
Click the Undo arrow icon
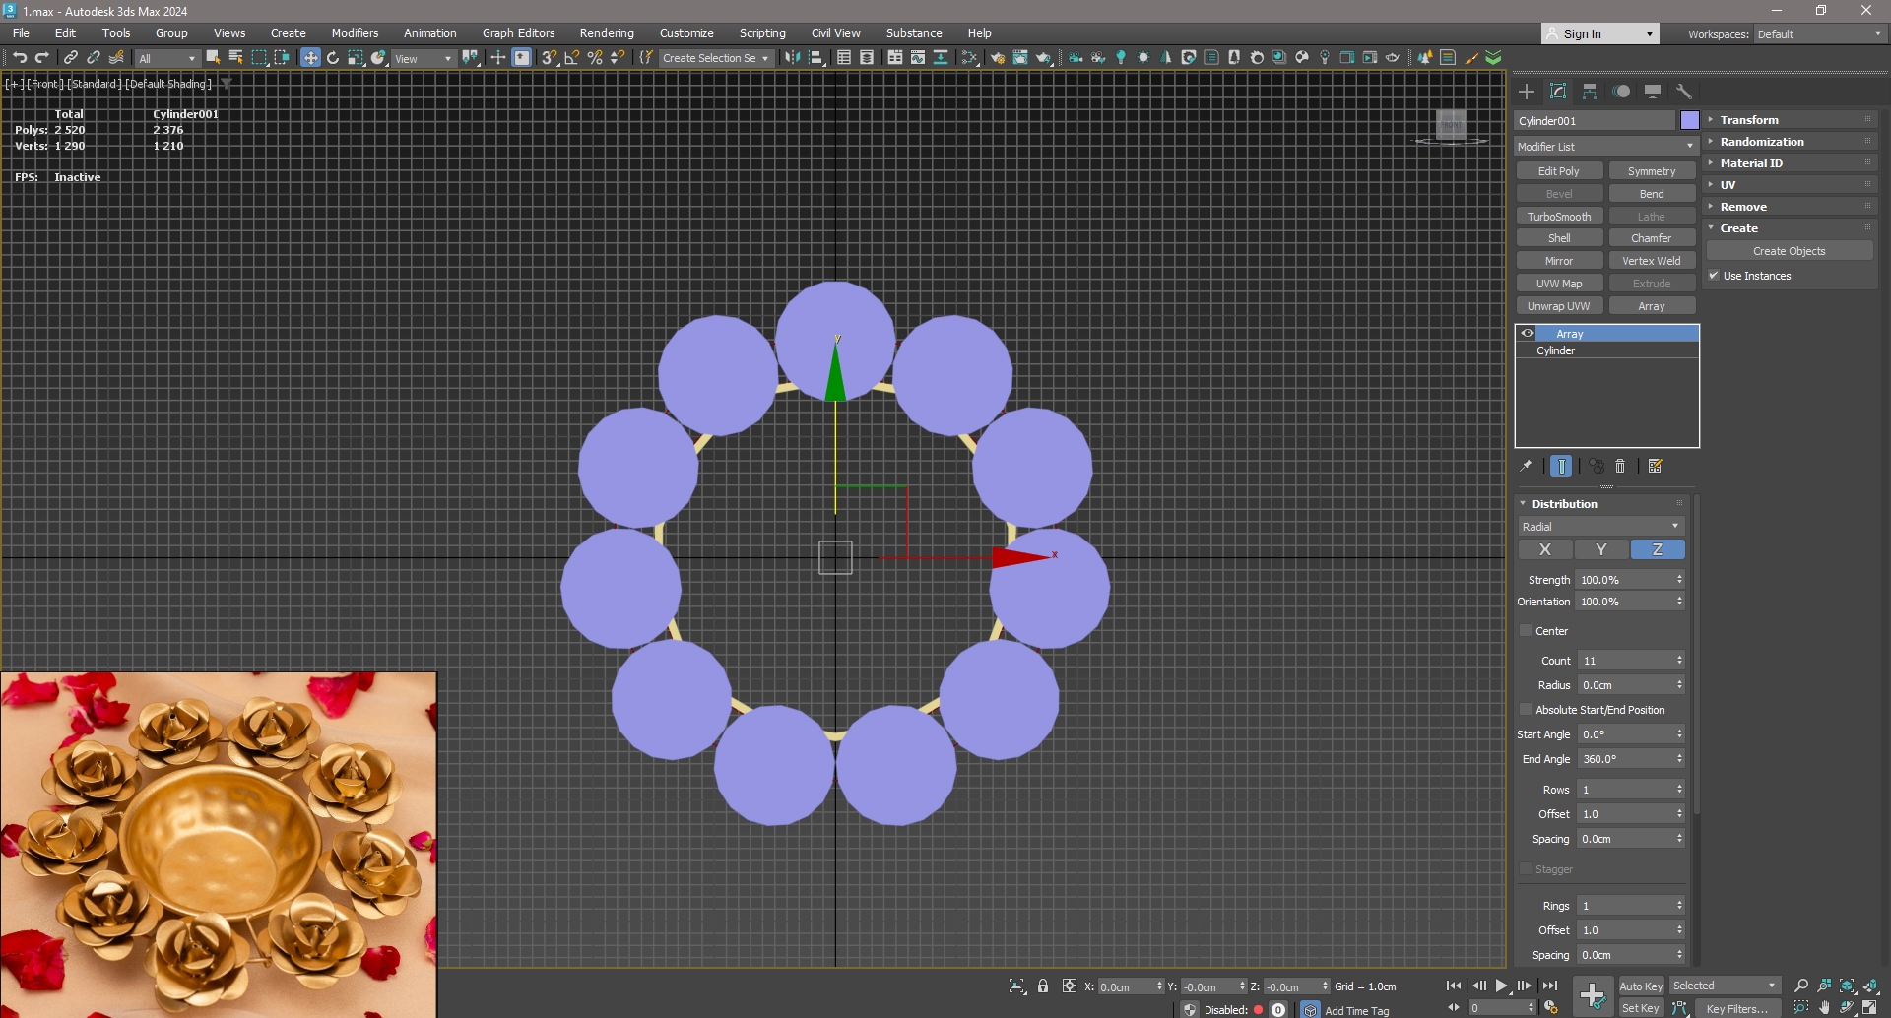tap(19, 58)
